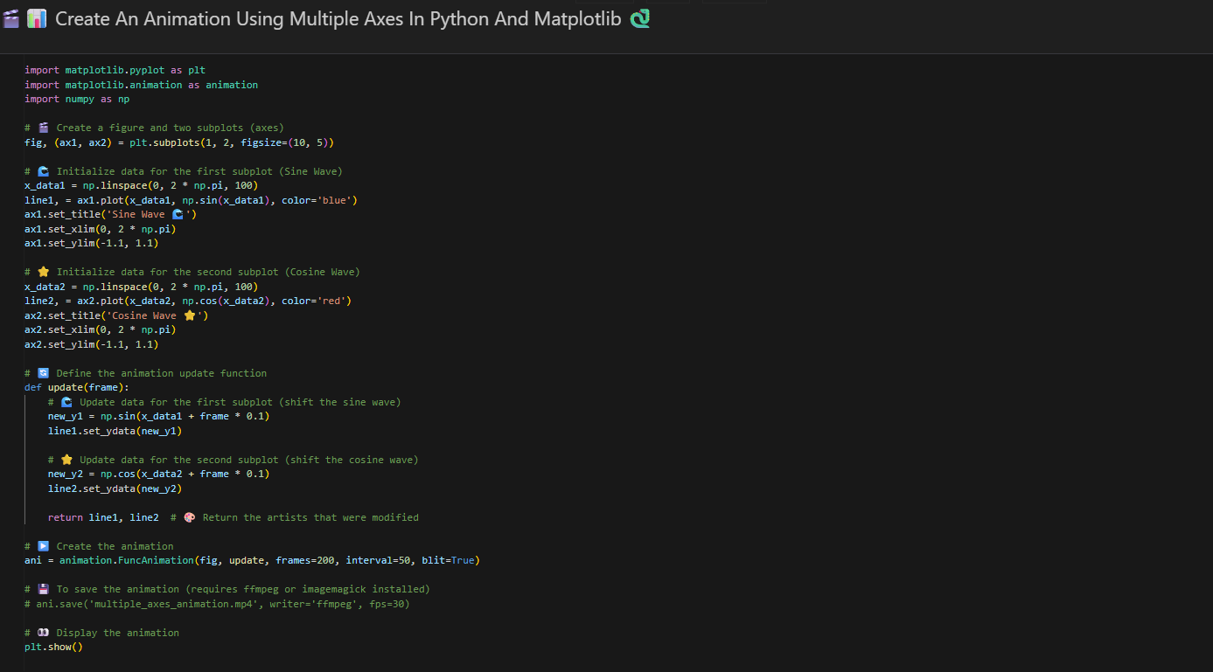Click 'frames=200' in the FuncAnimation call
Image resolution: width=1213 pixels, height=672 pixels.
304,560
